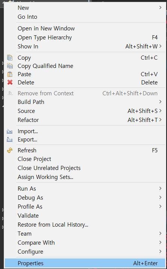This screenshot has width=167, height=269.
Task: Open the Run As submenu arrow
Action: tap(160, 188)
